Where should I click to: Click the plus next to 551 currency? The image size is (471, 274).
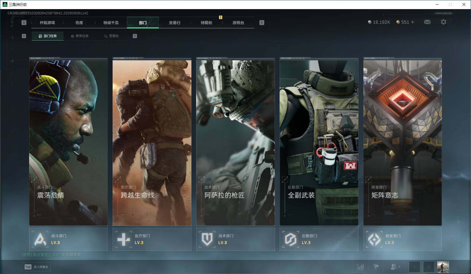point(412,22)
